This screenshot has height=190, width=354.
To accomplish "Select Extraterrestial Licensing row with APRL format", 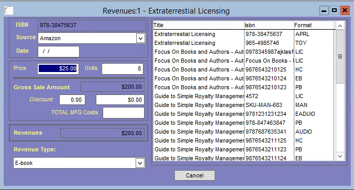I will click(244, 34).
